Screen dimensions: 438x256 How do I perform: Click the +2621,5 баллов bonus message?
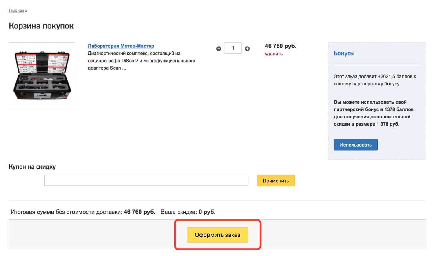pyautogui.click(x=375, y=80)
